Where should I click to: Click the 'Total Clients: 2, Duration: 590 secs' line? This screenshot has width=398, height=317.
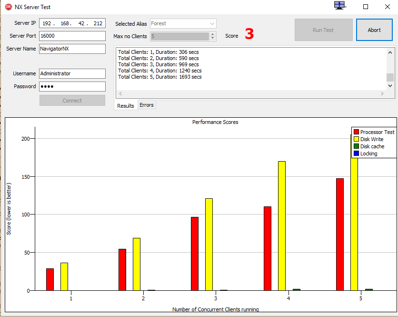click(x=159, y=58)
